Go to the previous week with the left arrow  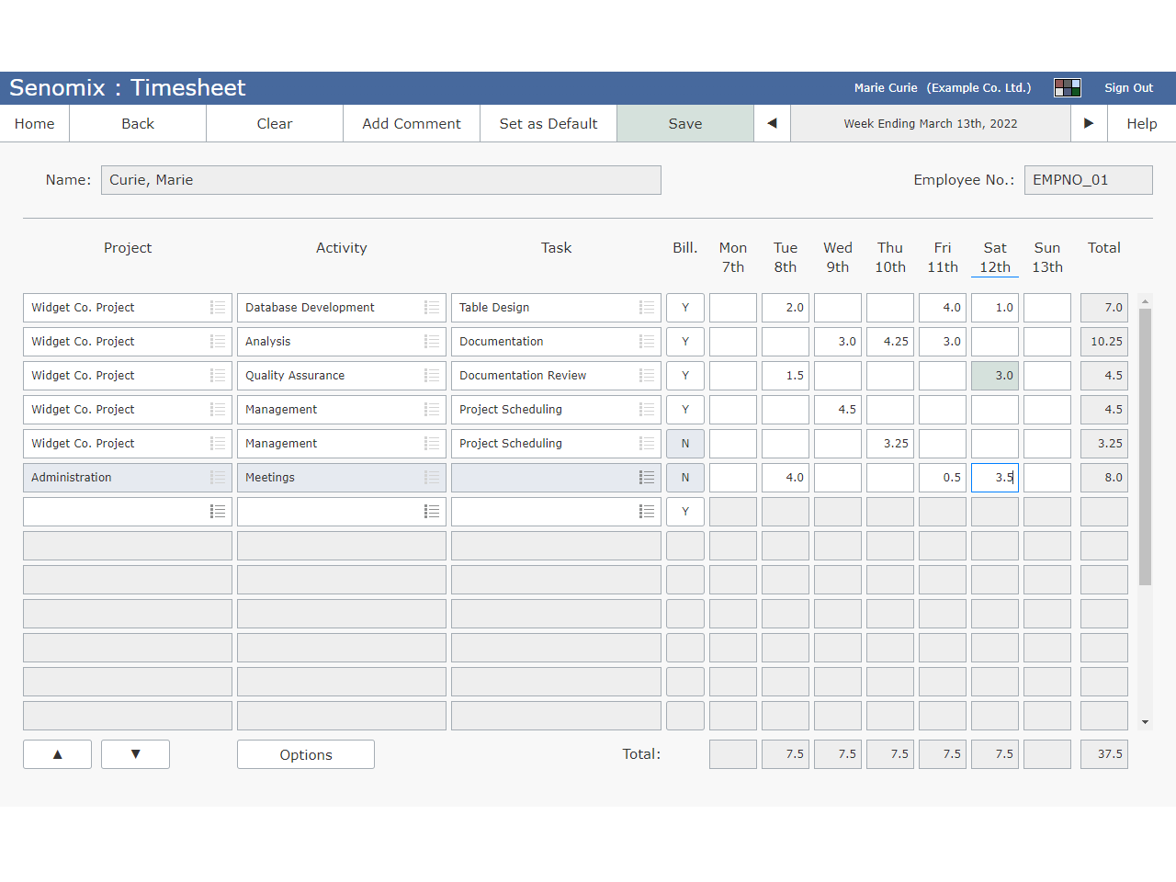click(x=772, y=122)
